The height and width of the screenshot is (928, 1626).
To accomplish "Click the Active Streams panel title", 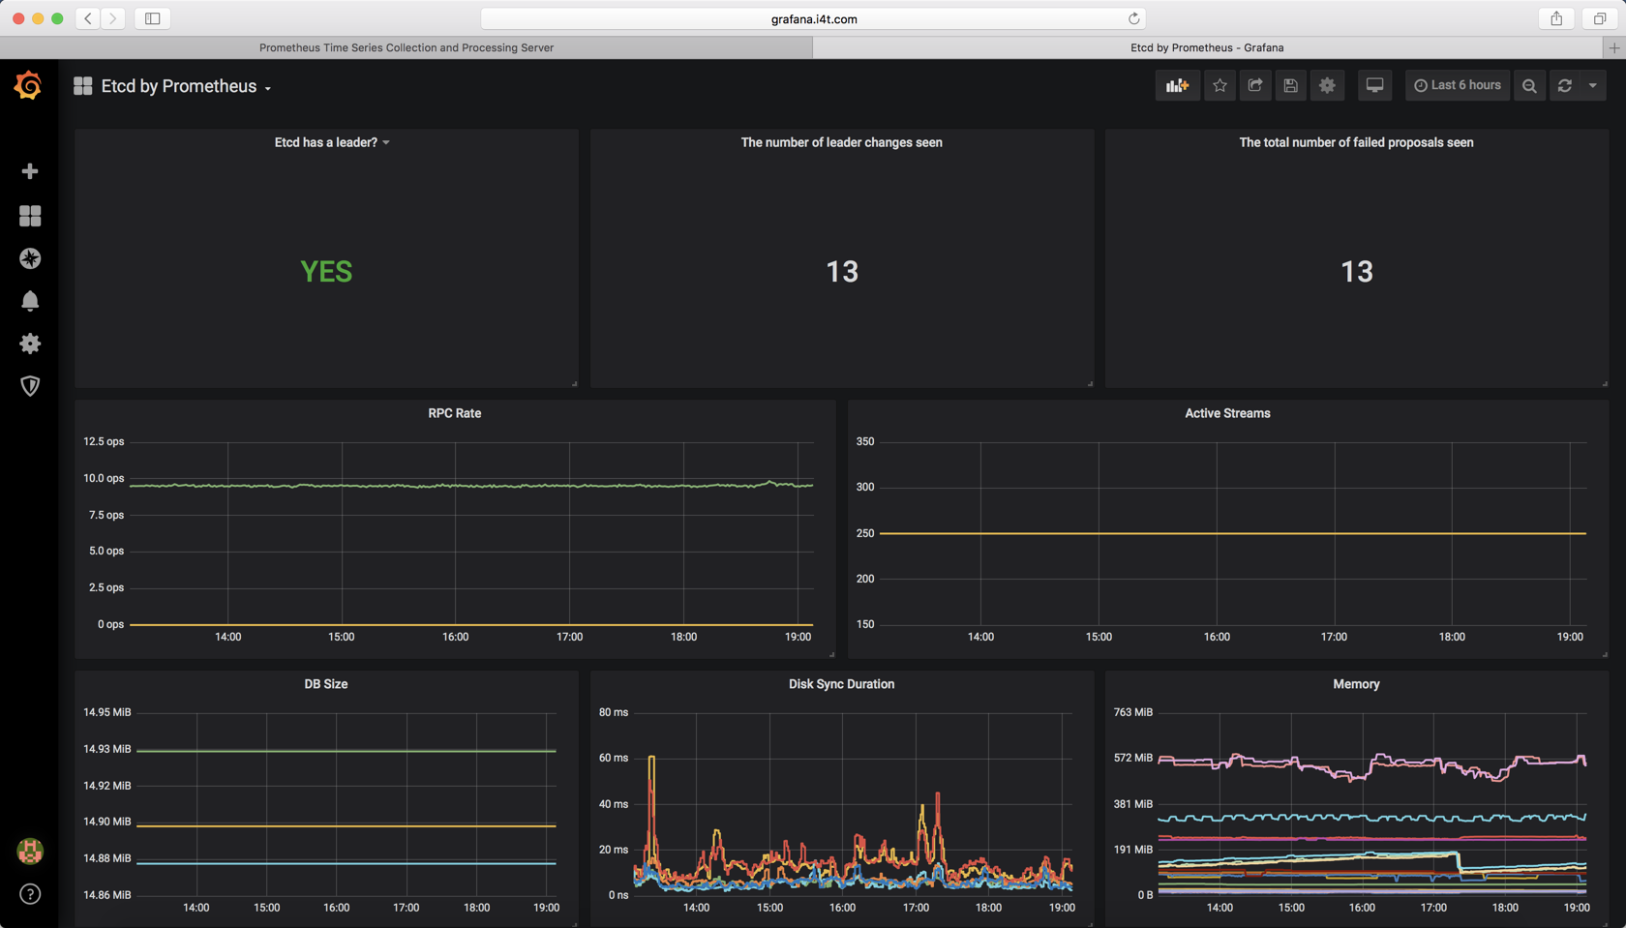I will [1227, 413].
